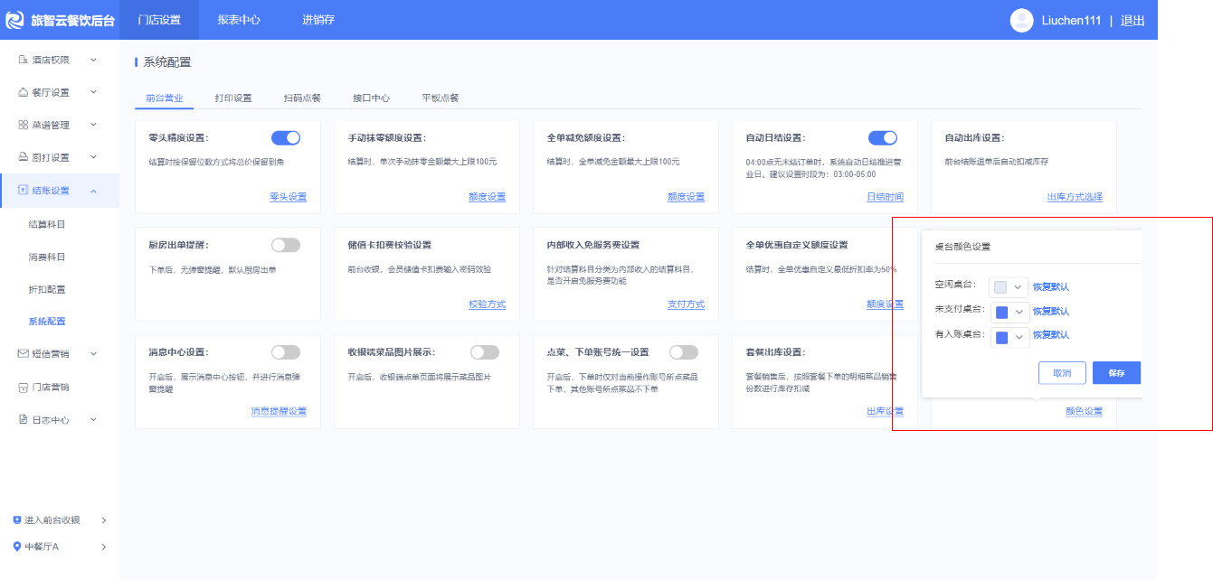
Task: Open the 校验方式 link
Action: [487, 304]
